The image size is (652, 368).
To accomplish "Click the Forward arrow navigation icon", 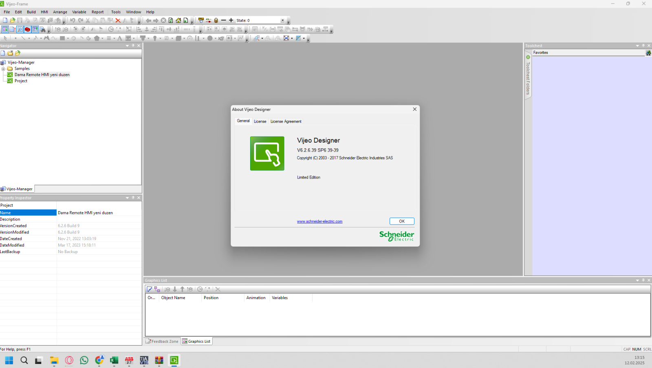I will (156, 20).
